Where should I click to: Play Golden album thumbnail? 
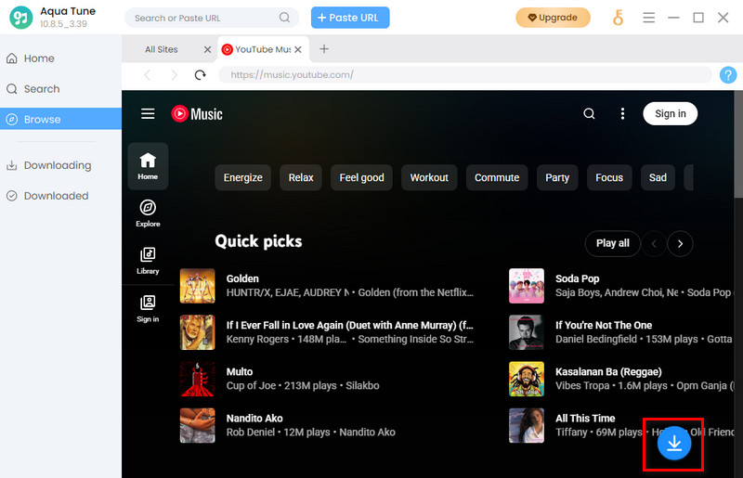tap(198, 286)
